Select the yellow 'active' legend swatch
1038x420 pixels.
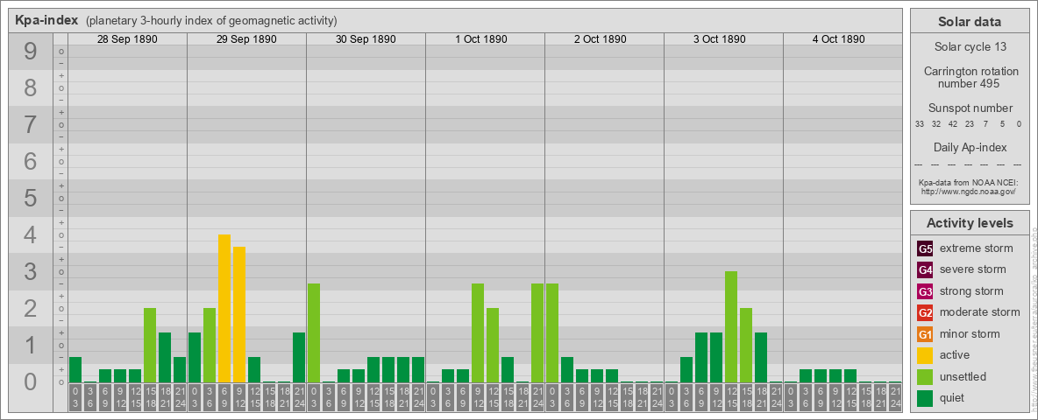(x=925, y=355)
